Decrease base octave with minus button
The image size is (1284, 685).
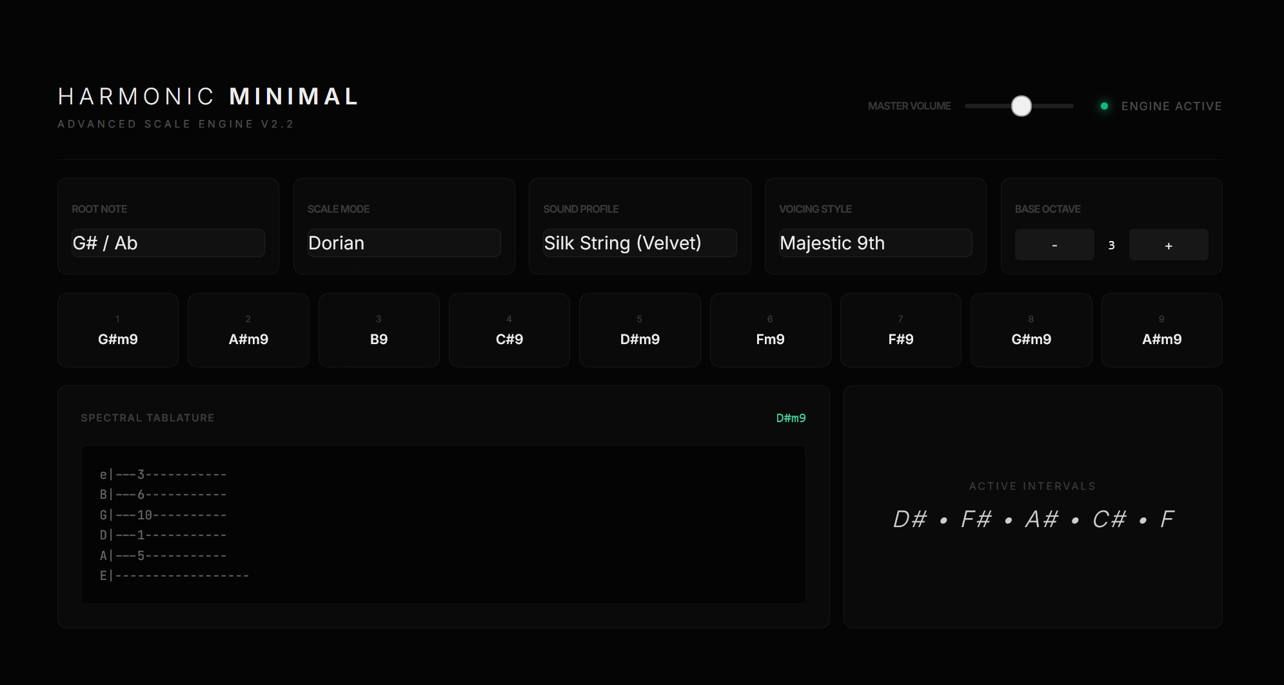pos(1054,245)
